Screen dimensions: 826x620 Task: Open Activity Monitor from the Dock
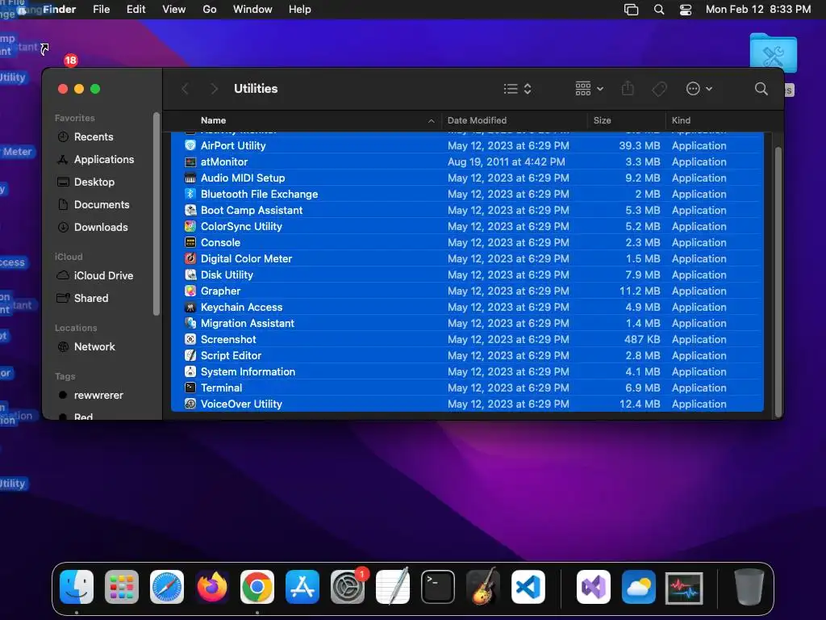(684, 588)
